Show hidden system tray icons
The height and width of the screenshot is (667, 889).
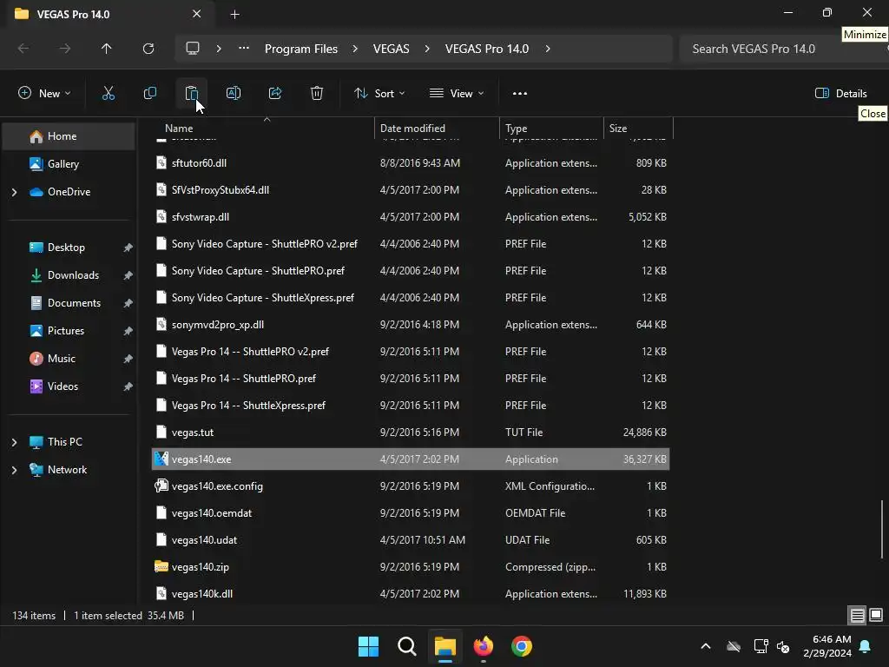coord(706,646)
